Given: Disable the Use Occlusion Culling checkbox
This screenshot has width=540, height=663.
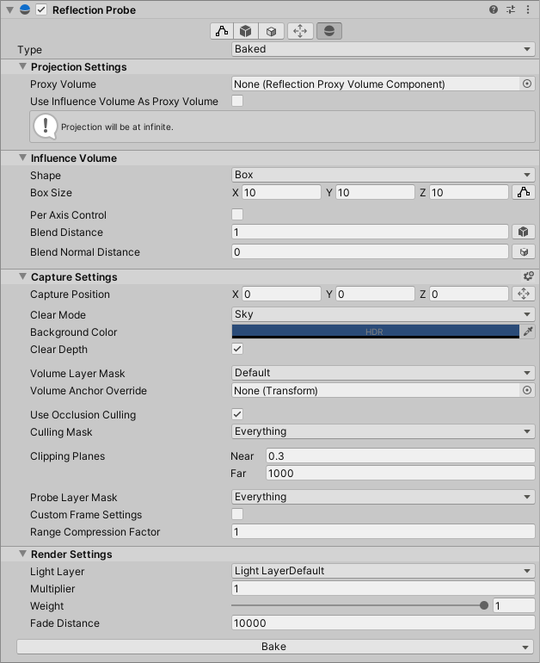Looking at the screenshot, I should (x=237, y=414).
